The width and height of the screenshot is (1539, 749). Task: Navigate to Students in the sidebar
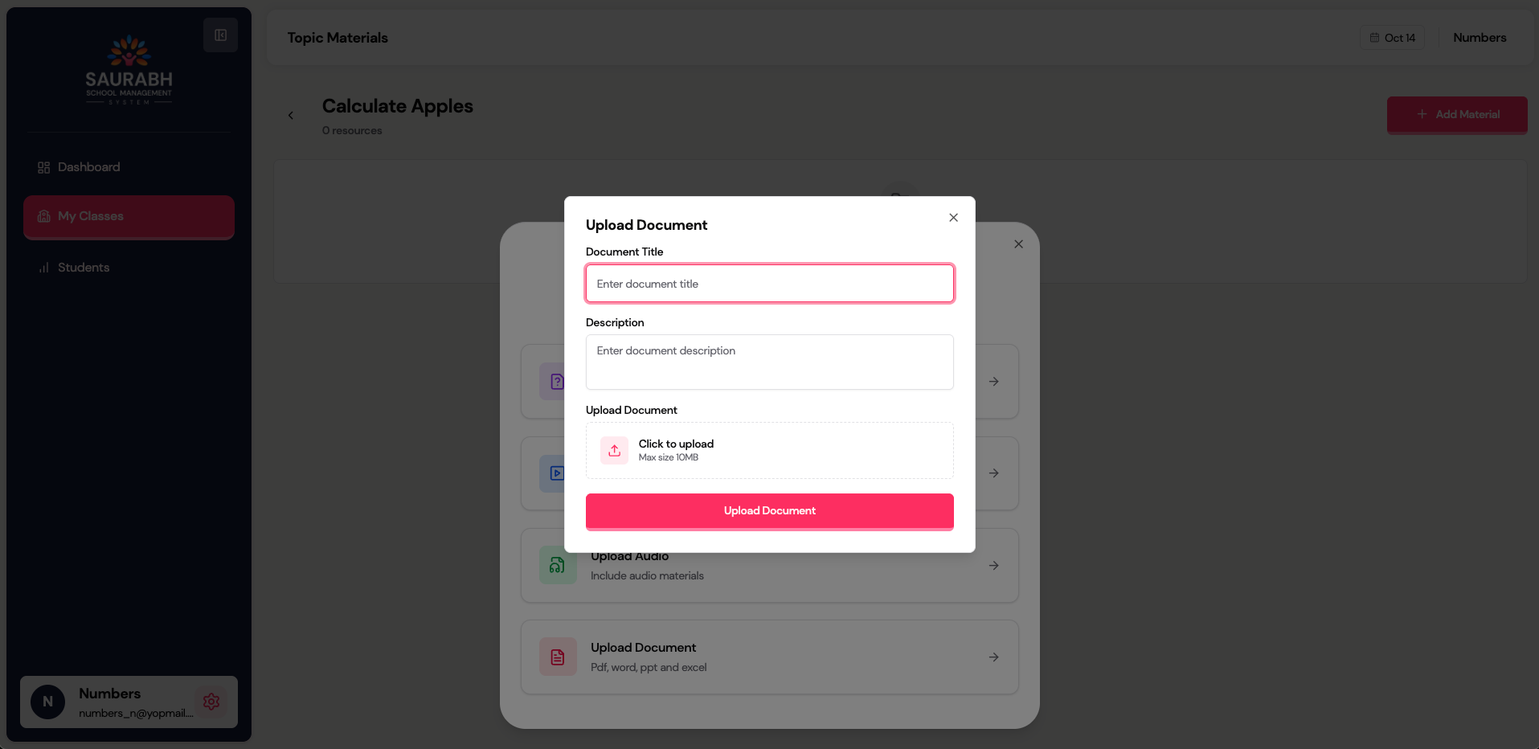pyautogui.click(x=84, y=268)
